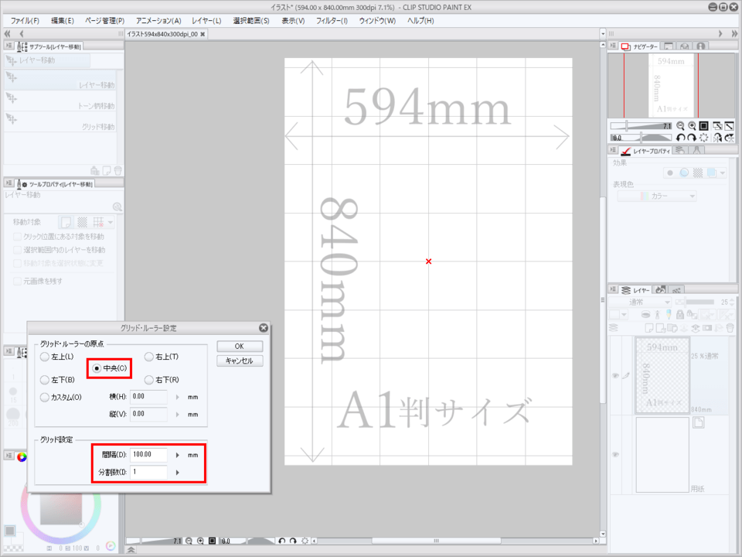Select the 左上(L) origin radio button
The height and width of the screenshot is (557, 742).
pyautogui.click(x=44, y=357)
